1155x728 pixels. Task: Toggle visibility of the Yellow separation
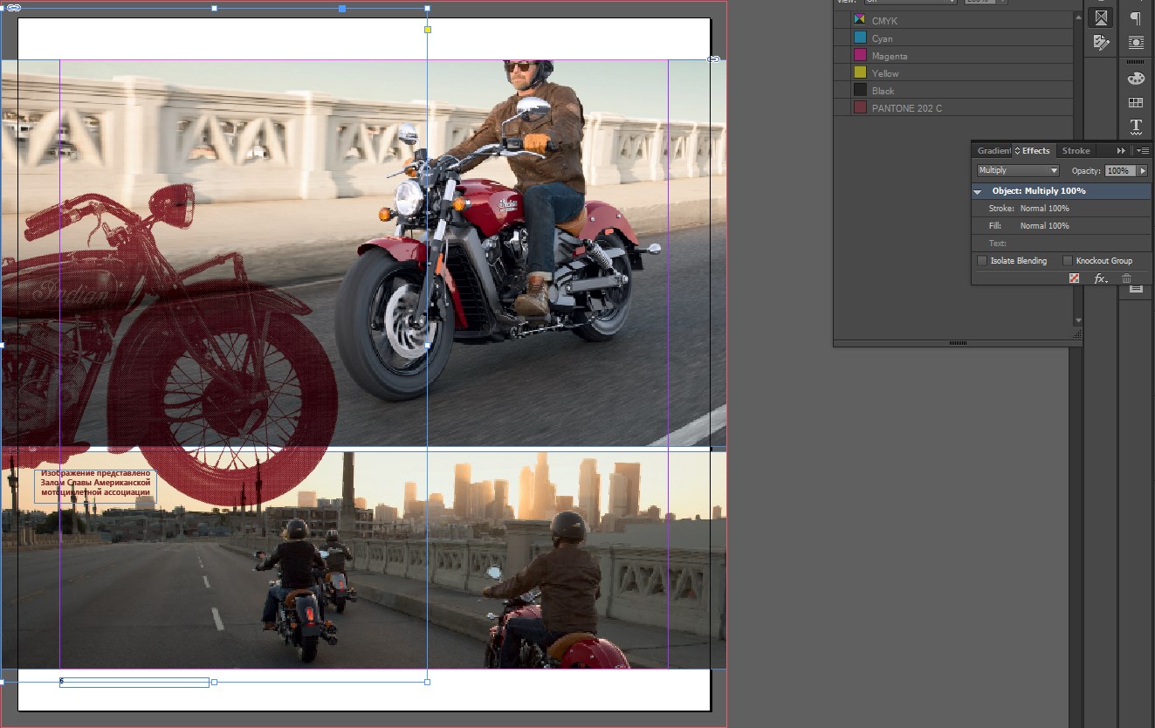(x=842, y=73)
